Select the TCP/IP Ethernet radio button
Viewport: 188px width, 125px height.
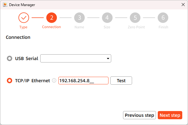click(x=9, y=81)
